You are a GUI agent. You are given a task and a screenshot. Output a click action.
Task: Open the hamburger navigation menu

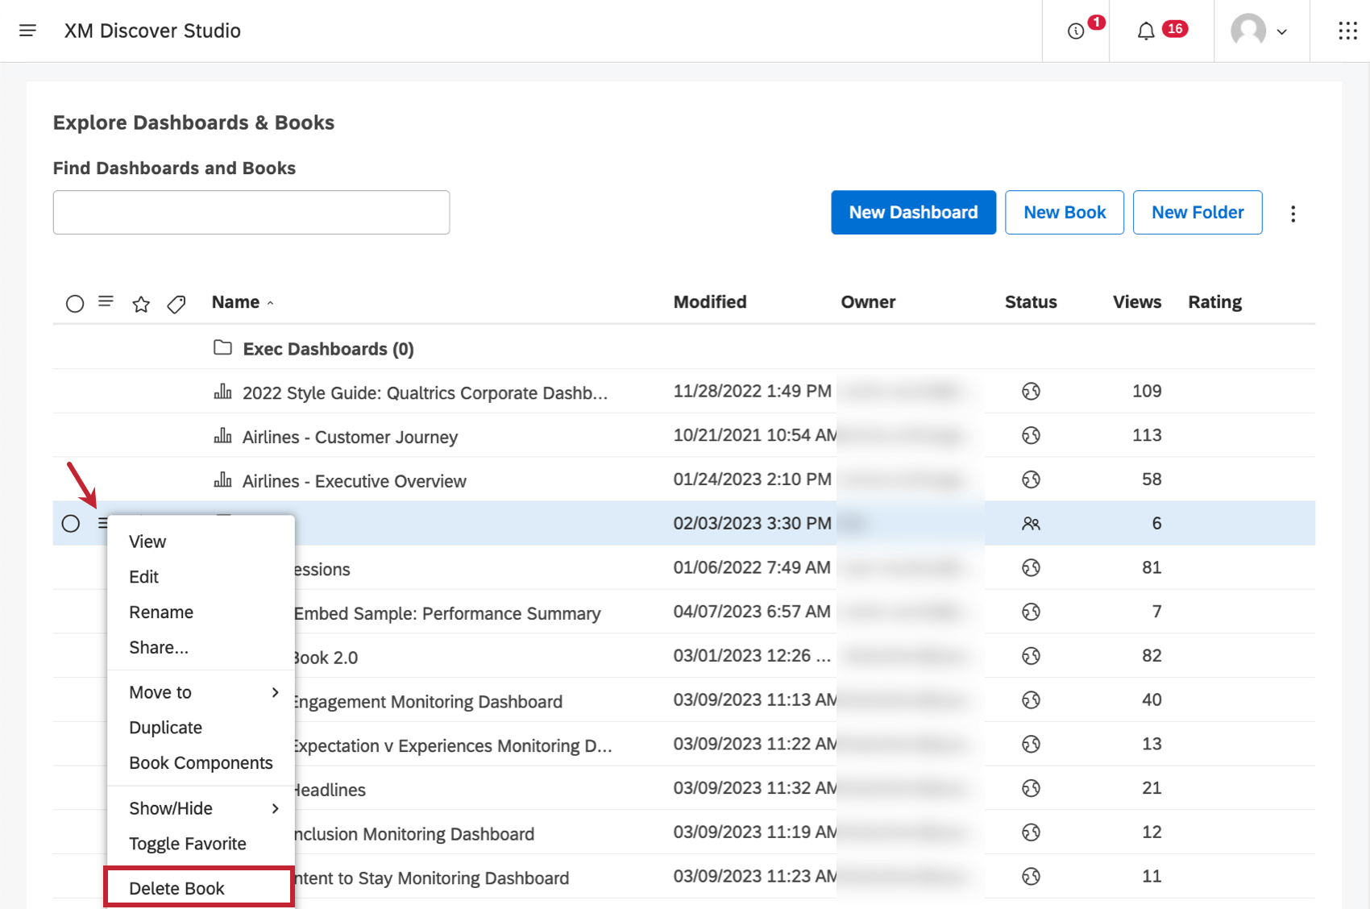click(x=27, y=31)
